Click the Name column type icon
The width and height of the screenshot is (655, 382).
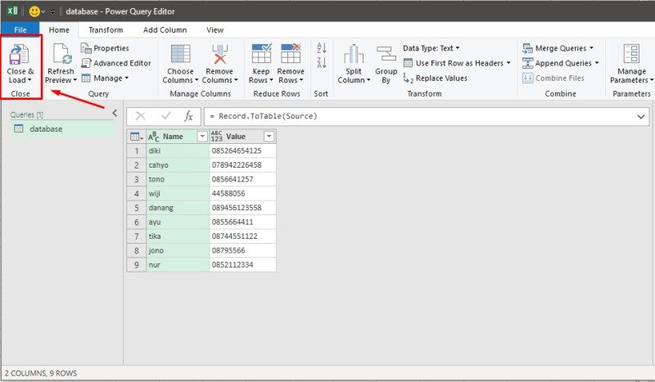click(153, 137)
